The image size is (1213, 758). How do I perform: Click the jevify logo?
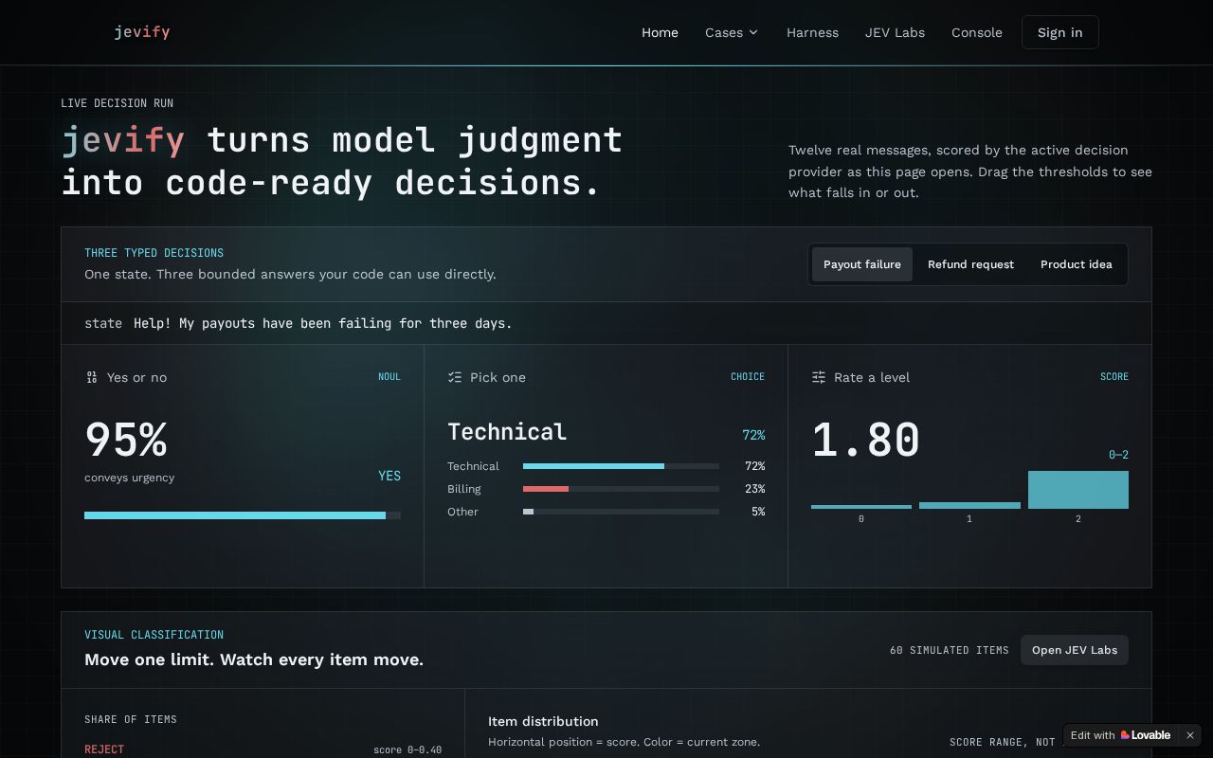pos(142,32)
